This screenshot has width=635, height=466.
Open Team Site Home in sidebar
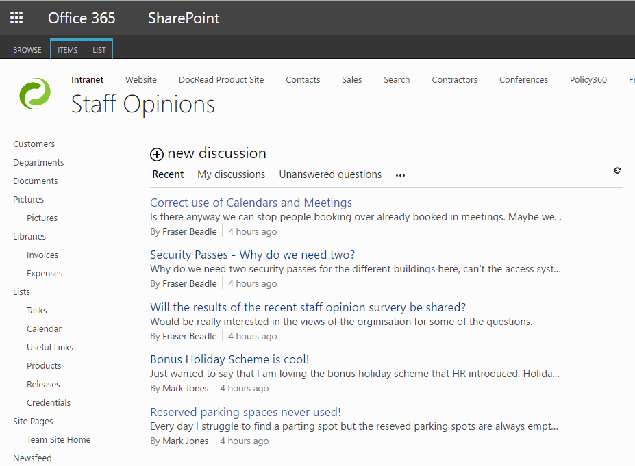[x=58, y=439]
